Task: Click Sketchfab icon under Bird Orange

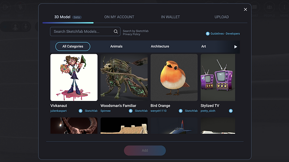Action: 181,111
